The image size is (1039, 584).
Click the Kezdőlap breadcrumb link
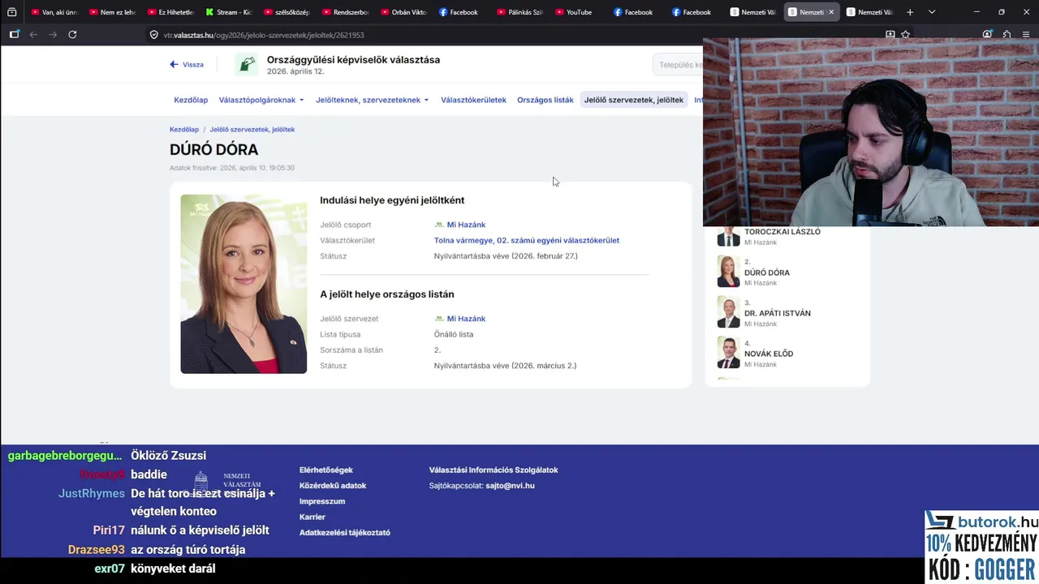click(184, 129)
